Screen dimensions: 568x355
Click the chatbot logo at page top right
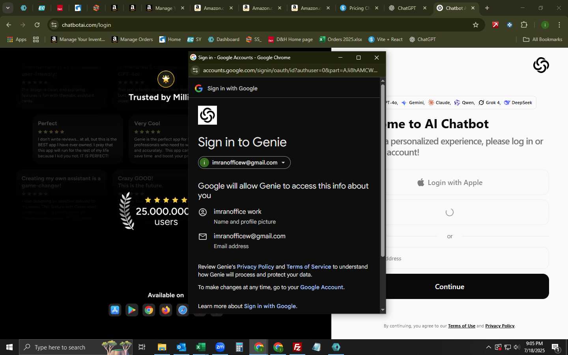(541, 65)
